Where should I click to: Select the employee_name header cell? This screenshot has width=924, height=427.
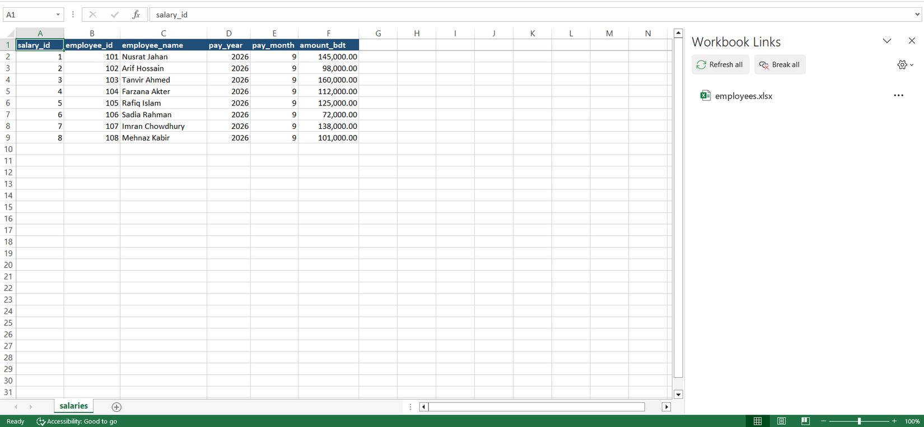pos(164,45)
